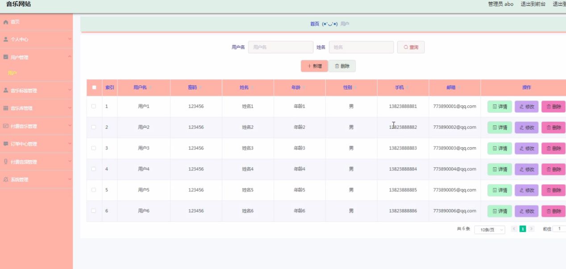
Task: Expand the 音乐标签管理 menu chevron
Action: 70,90
